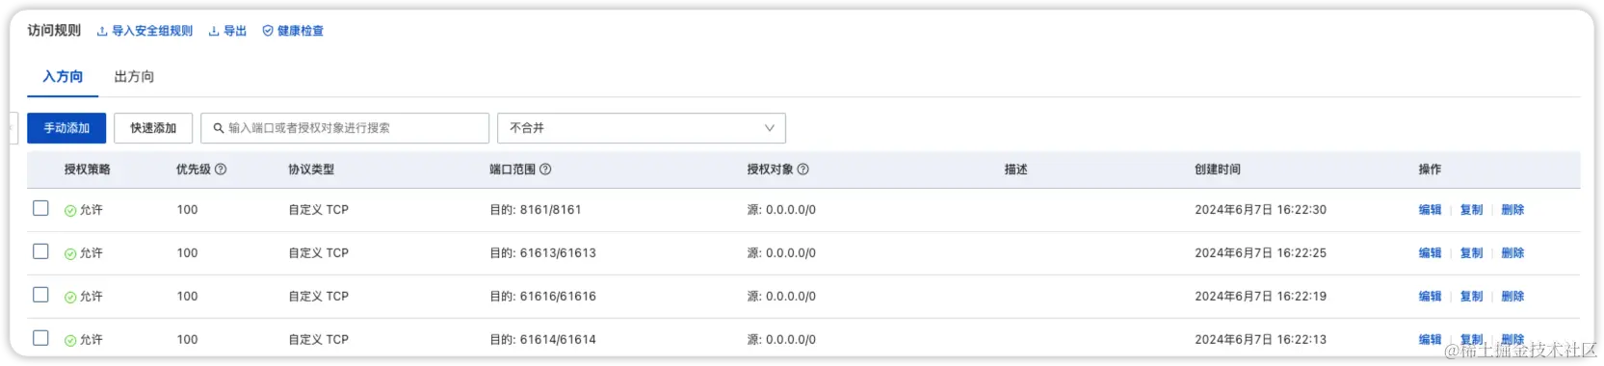Click the 手动添加 button
Image resolution: width=1604 pixels, height=366 pixels.
tap(66, 128)
